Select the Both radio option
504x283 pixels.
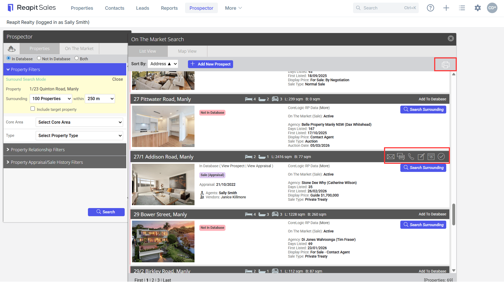76,58
